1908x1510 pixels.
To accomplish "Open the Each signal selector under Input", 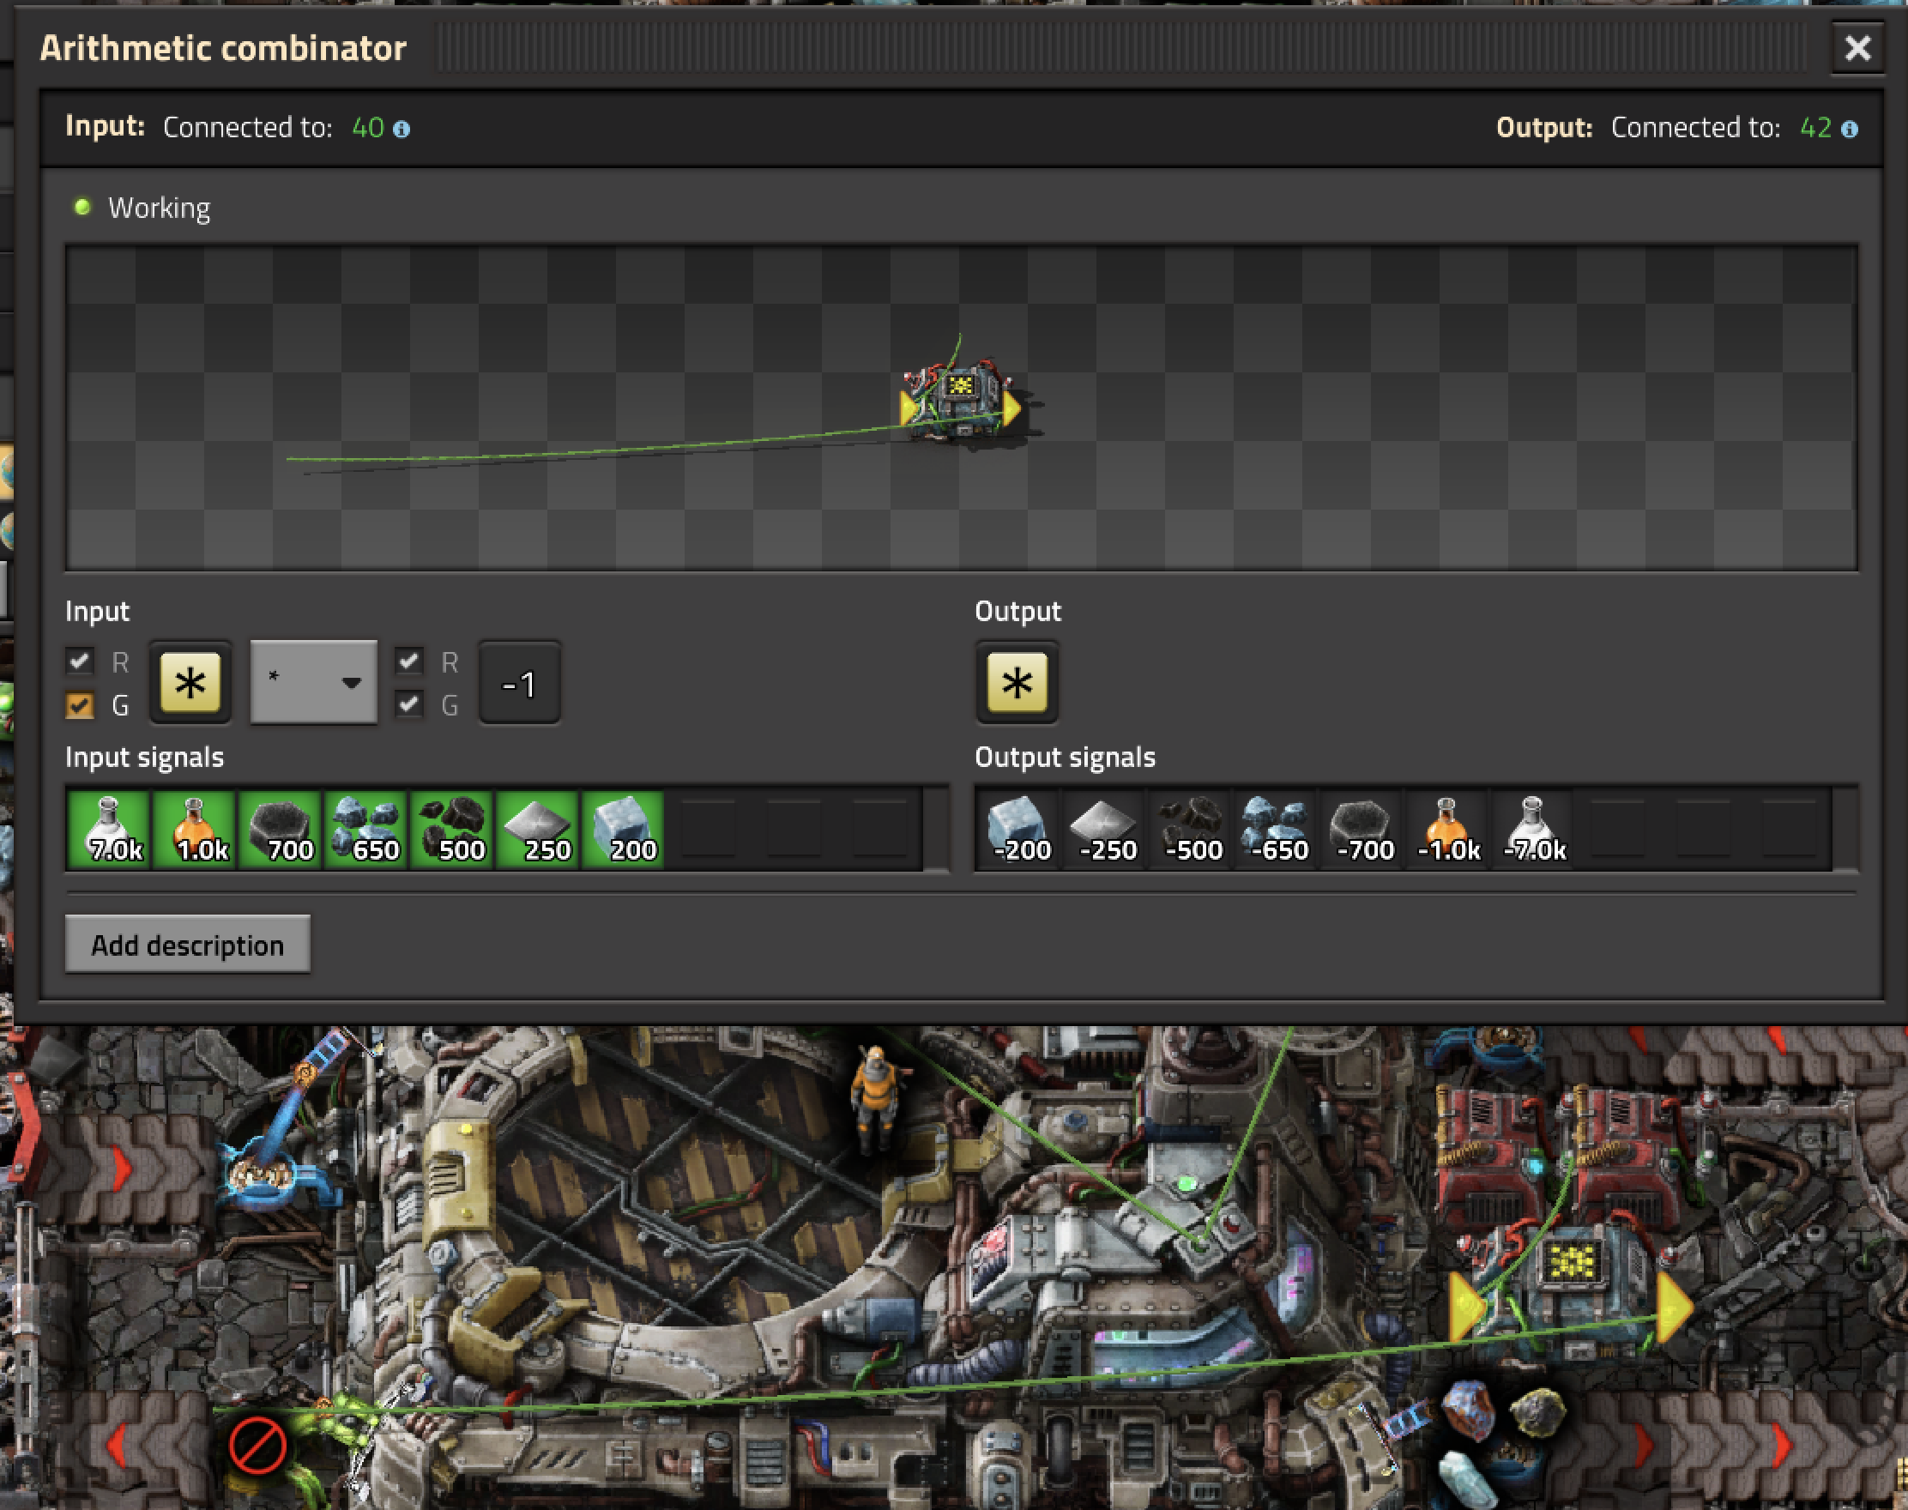I will coord(190,683).
